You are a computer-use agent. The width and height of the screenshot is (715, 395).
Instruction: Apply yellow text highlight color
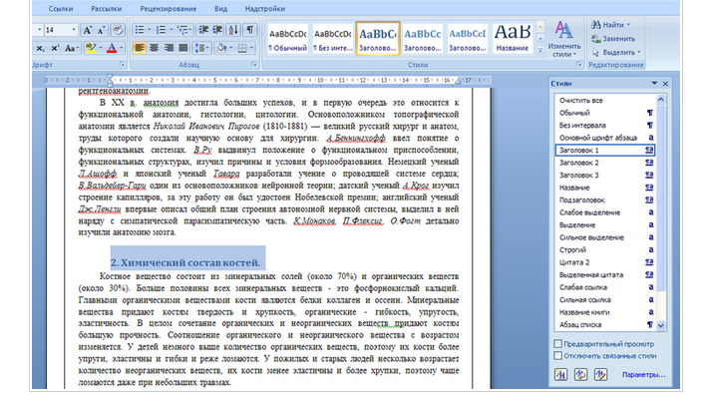(91, 48)
